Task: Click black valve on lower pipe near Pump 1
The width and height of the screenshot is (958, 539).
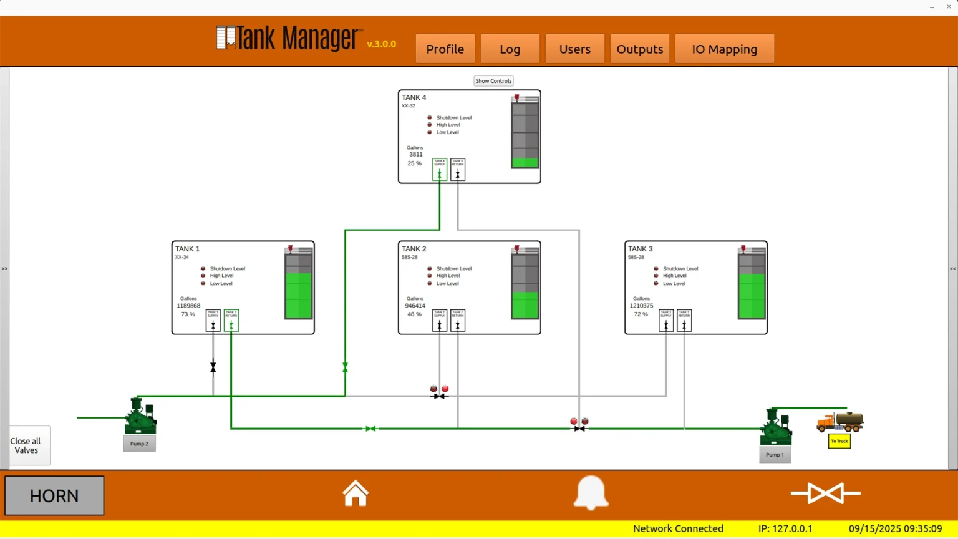Action: (579, 429)
